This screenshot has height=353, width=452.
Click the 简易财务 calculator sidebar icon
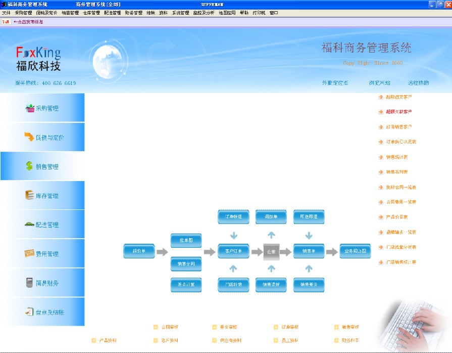(29, 283)
